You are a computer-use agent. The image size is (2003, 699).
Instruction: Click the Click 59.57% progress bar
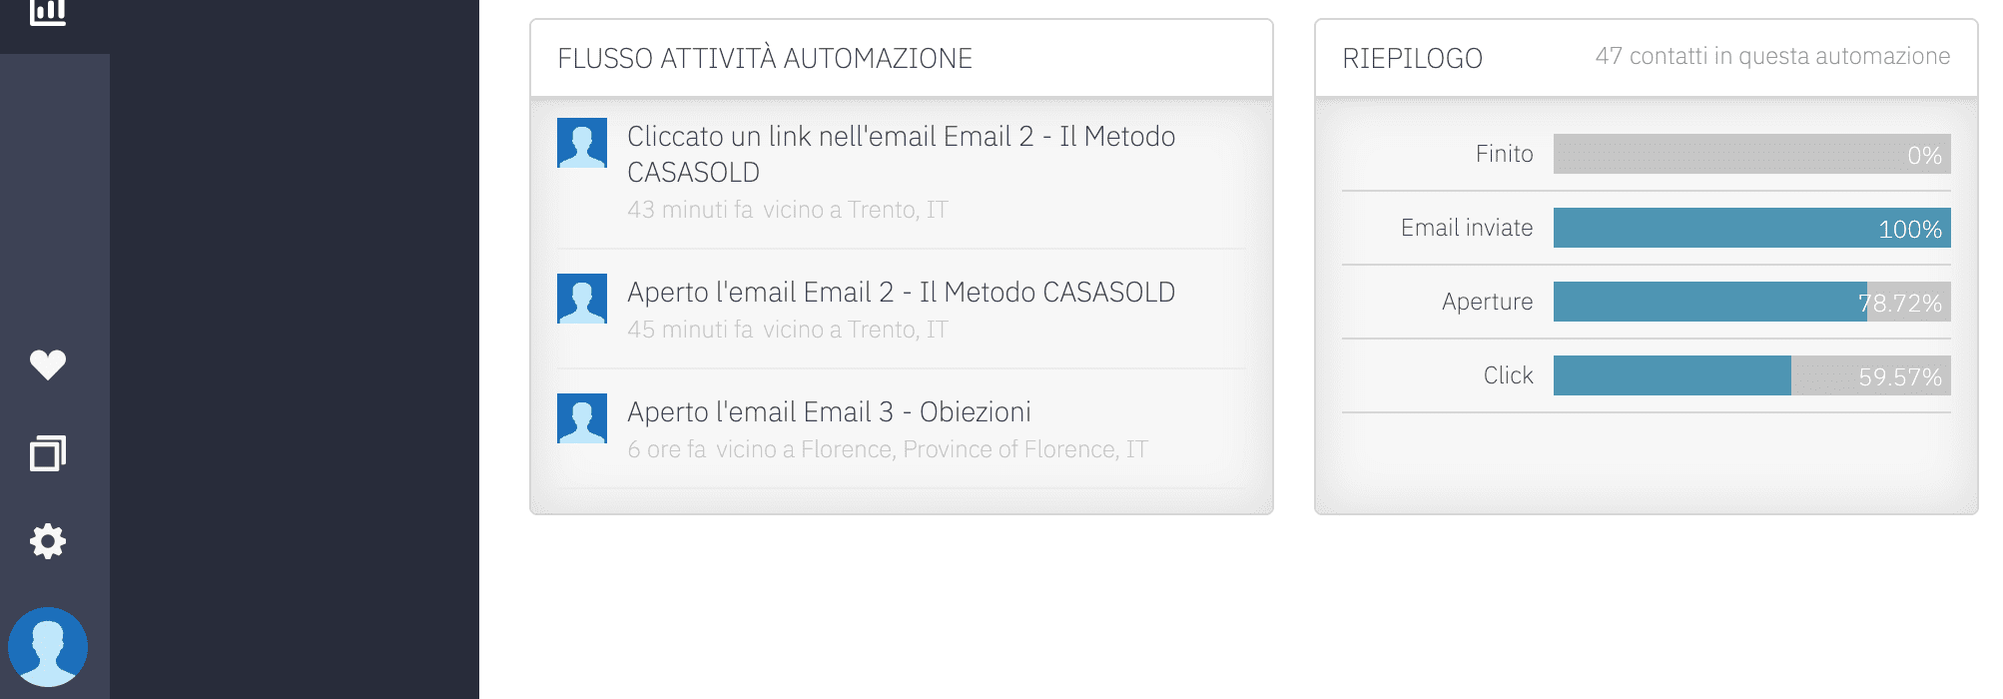[1751, 375]
